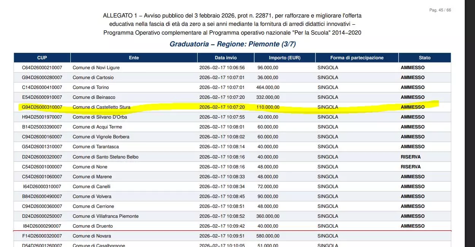Image resolution: width=475 pixels, height=247 pixels.
Task: Click the Comune di Villafranca Piemonte name
Action: (105, 216)
